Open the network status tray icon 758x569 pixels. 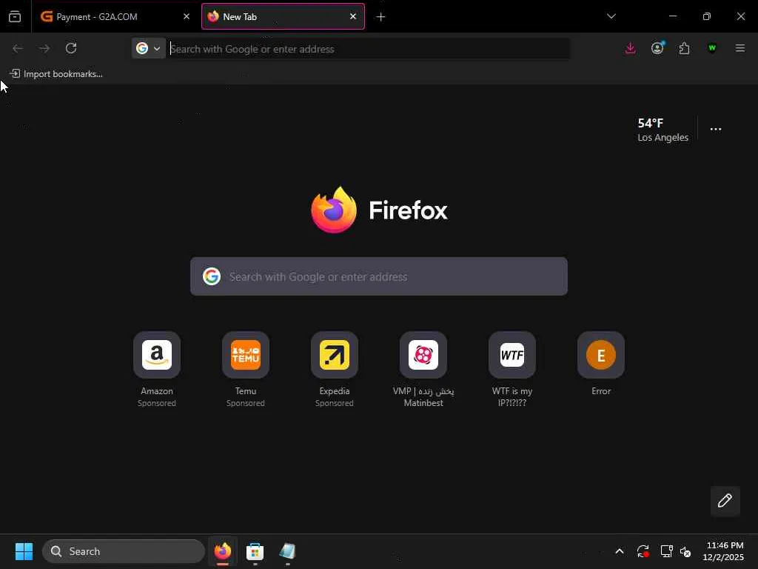(x=667, y=551)
